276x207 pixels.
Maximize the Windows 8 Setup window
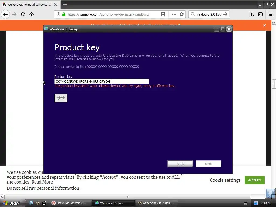click(x=223, y=29)
